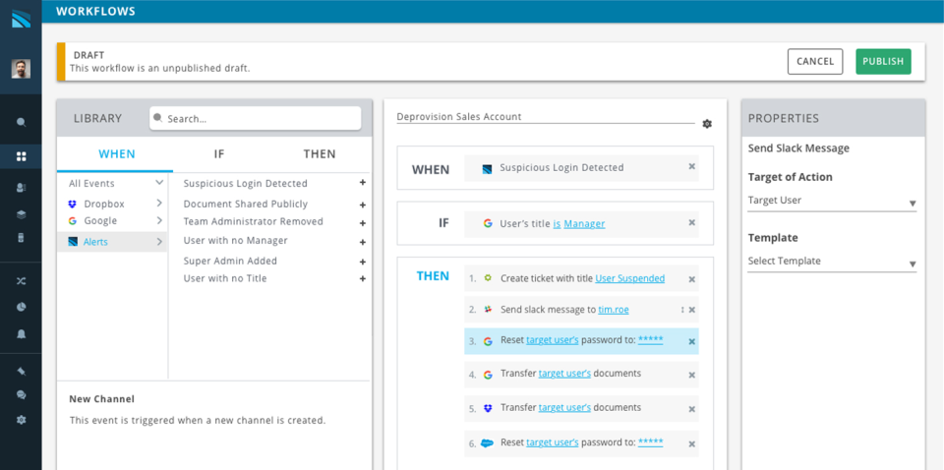Open the sidebar device icon
The width and height of the screenshot is (944, 470).
21,238
